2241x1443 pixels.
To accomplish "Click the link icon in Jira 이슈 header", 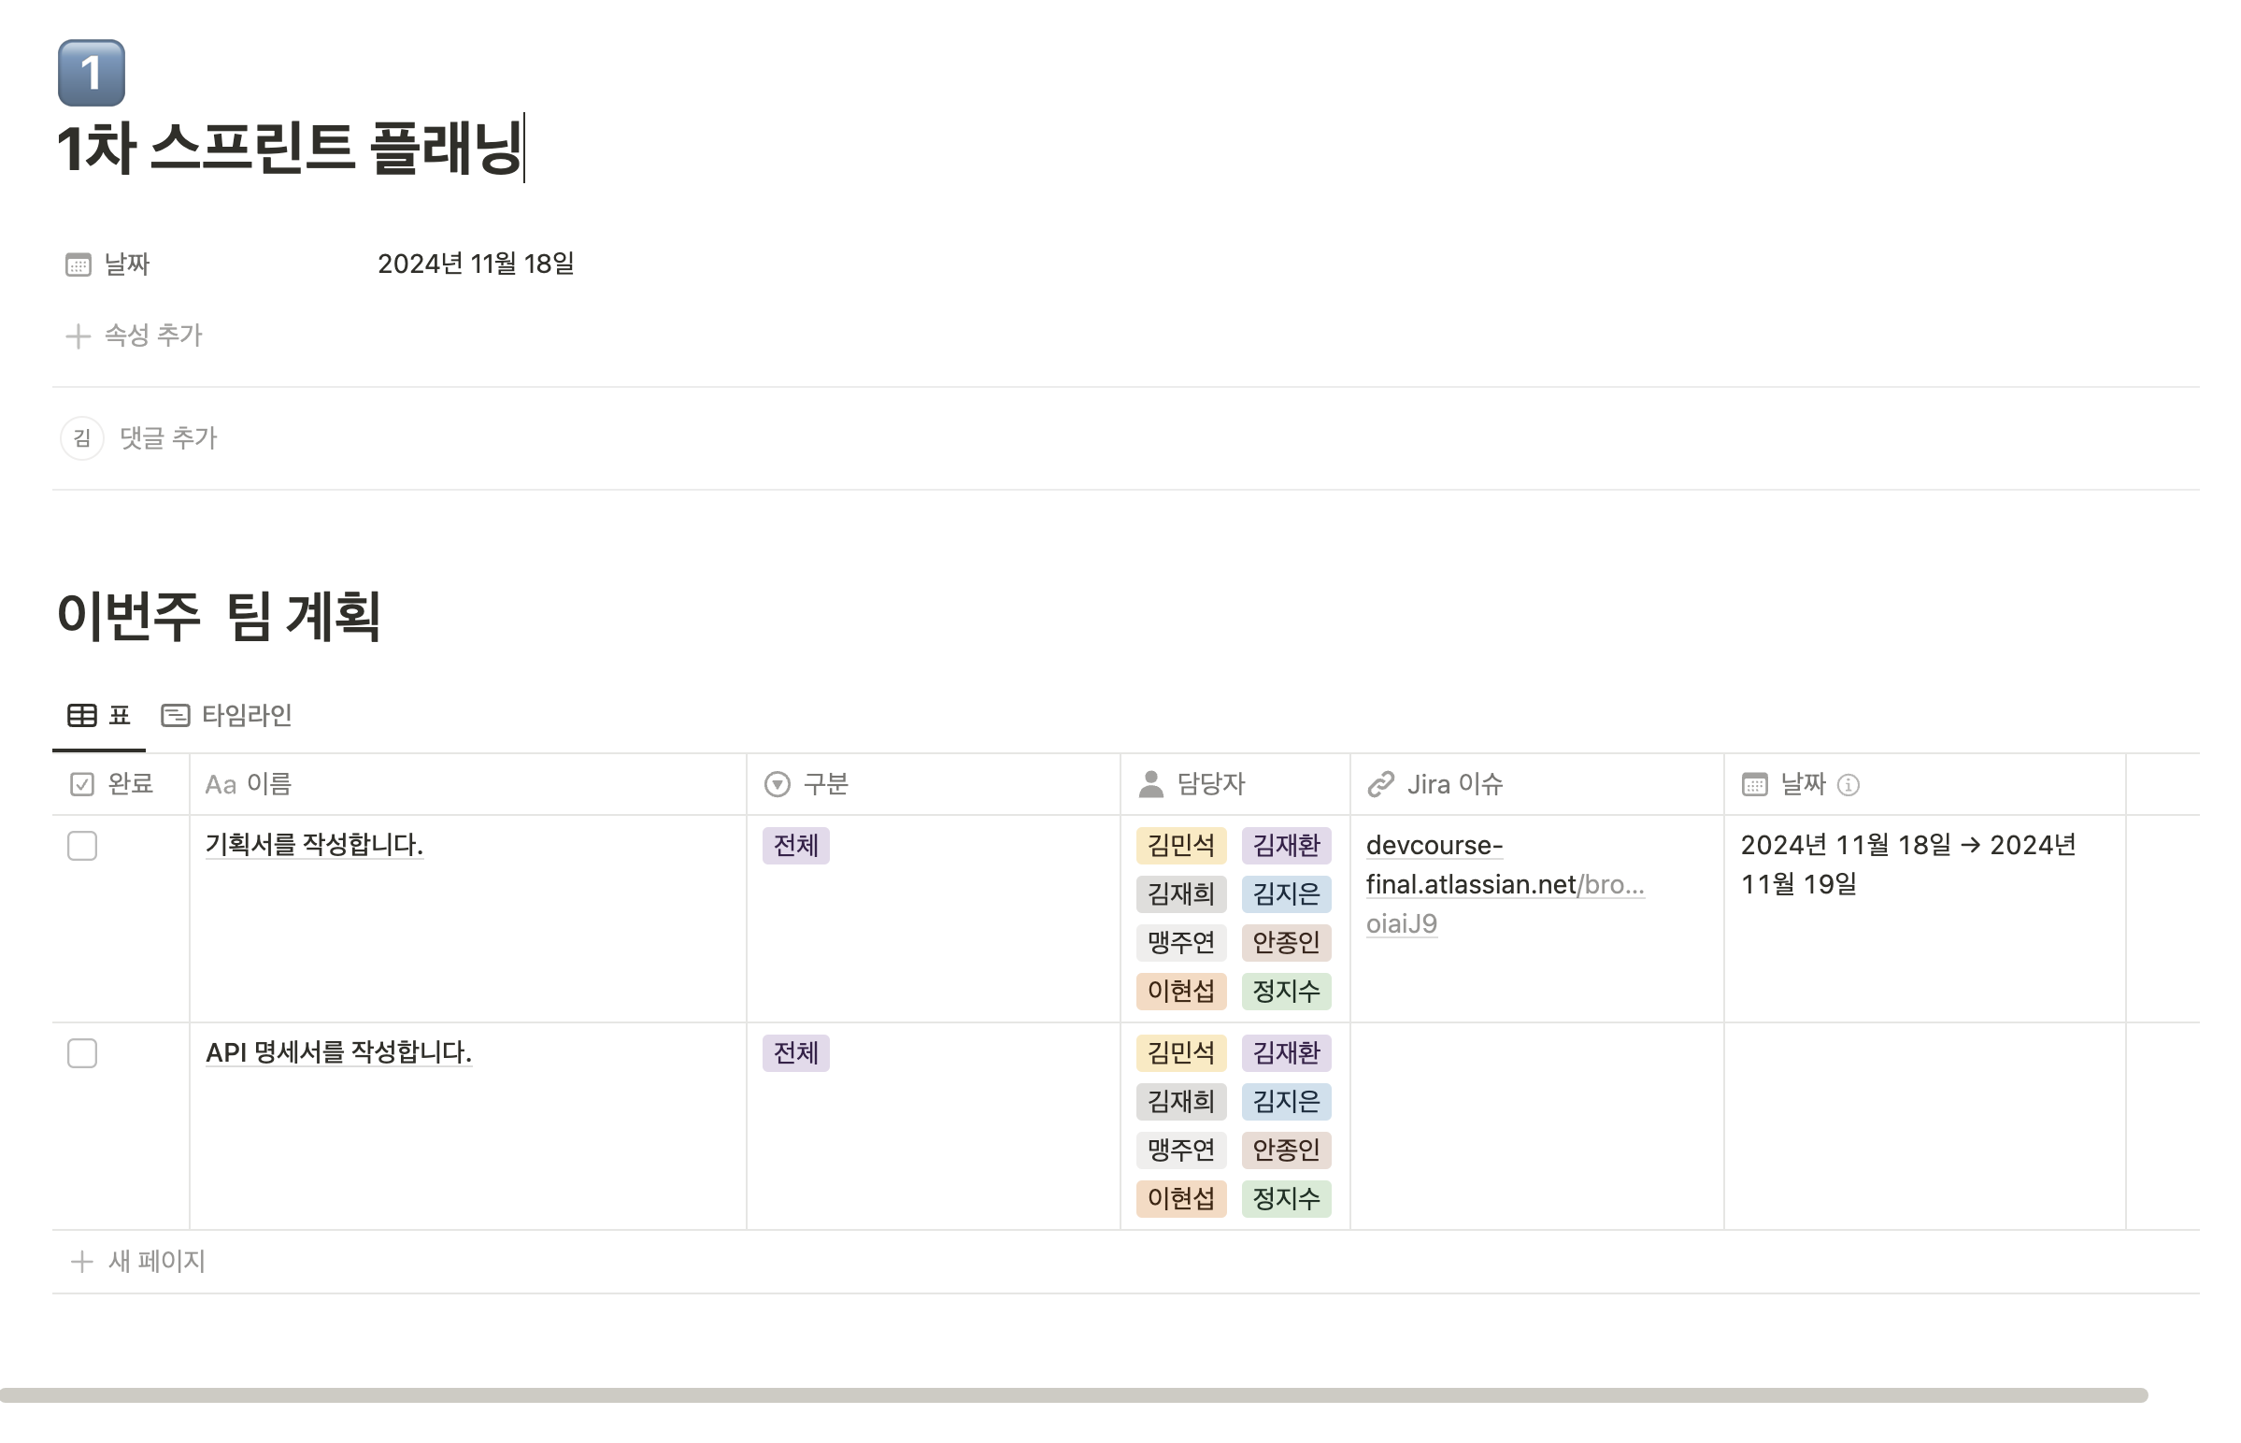I will coord(1381,784).
